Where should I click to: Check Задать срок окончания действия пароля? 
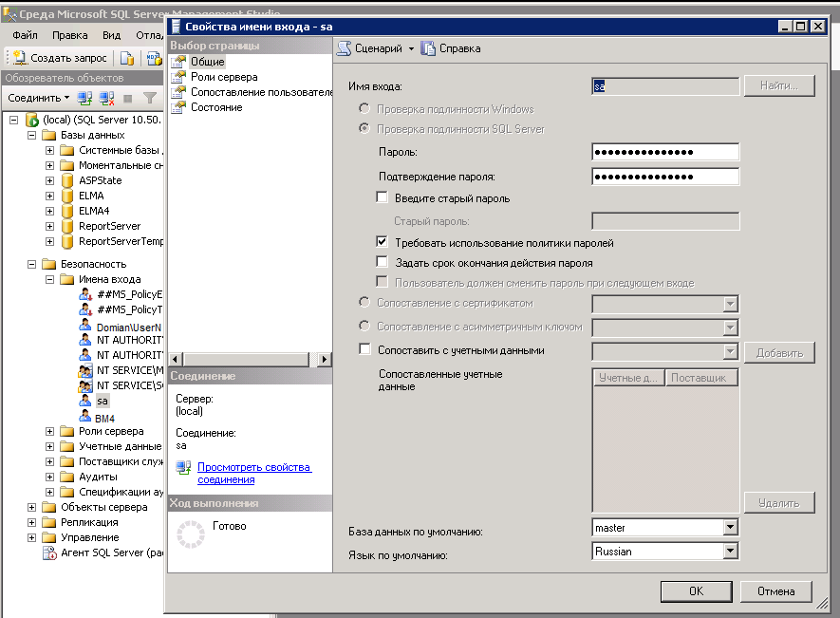383,263
